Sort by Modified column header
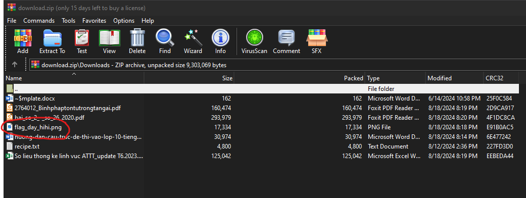This screenshot has height=198, width=526. coord(454,78)
